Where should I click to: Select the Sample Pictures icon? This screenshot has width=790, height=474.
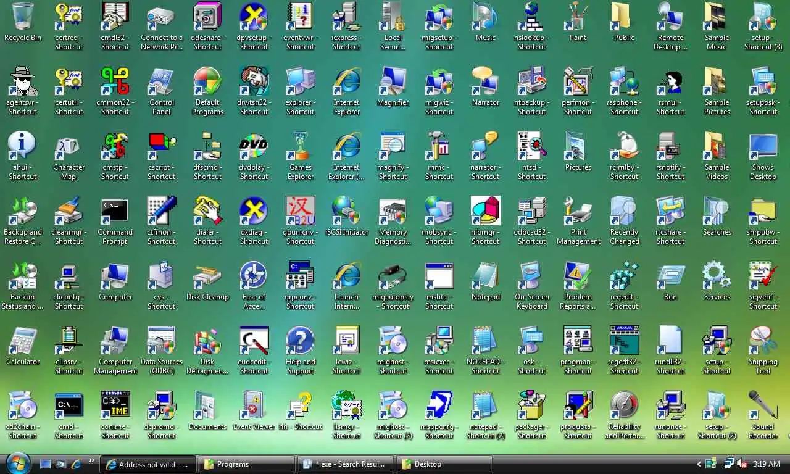pos(717,81)
